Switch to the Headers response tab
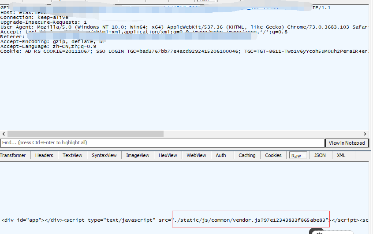This screenshot has width=373, height=234. (x=44, y=155)
